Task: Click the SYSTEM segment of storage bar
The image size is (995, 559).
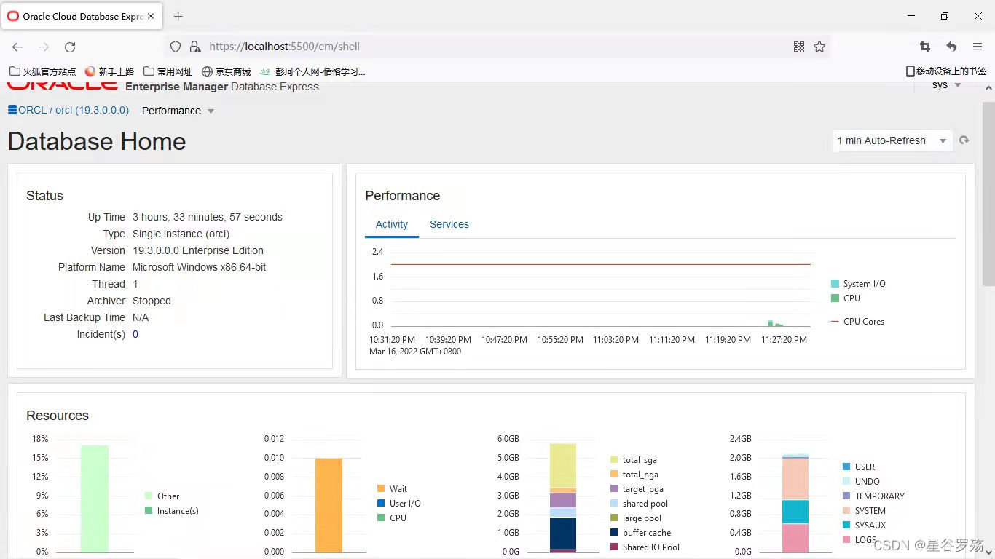Action: [x=795, y=479]
